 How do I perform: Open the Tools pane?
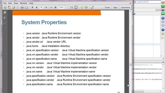107,7
